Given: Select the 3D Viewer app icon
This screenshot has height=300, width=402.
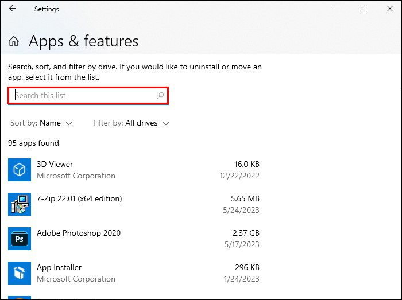Looking at the screenshot, I should (19, 170).
